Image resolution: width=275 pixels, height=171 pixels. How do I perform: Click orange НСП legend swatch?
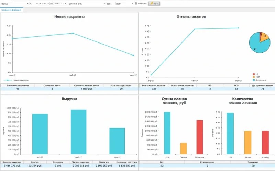pos(254,77)
